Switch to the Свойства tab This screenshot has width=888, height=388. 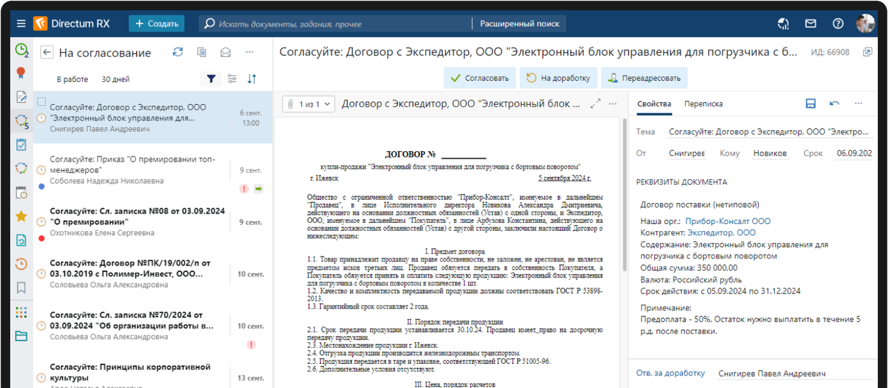(x=654, y=104)
